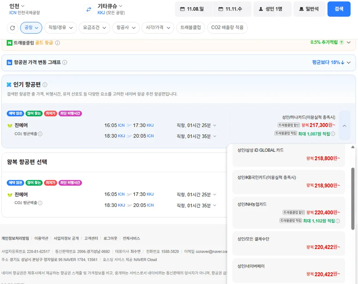Open 개인정보처리방침 footer link
This screenshot has width=358, height=284.
click(15, 238)
